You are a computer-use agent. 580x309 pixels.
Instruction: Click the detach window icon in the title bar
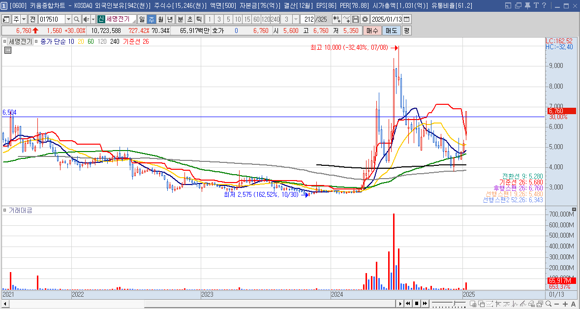pos(518,5)
